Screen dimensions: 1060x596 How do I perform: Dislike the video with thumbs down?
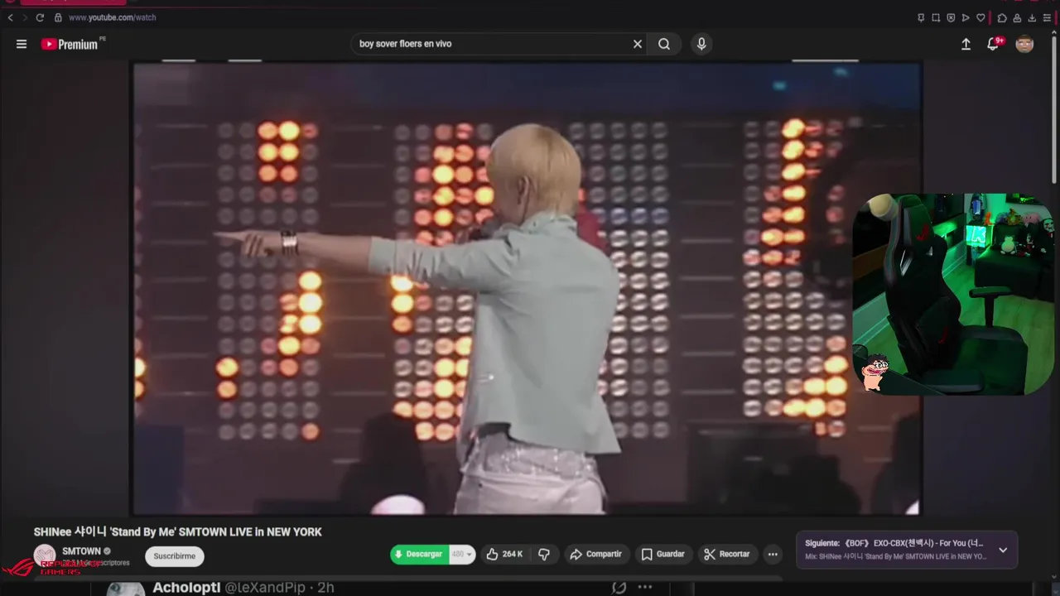point(544,554)
